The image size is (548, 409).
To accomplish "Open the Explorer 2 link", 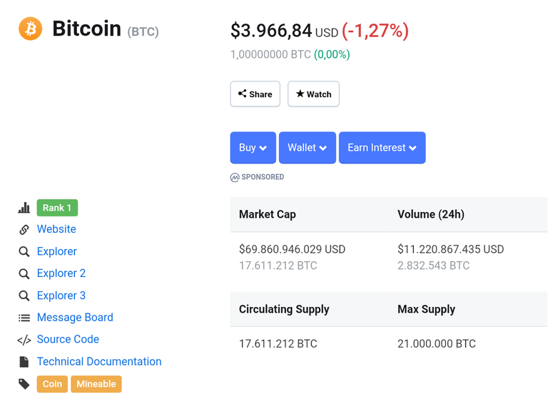I will tap(61, 273).
